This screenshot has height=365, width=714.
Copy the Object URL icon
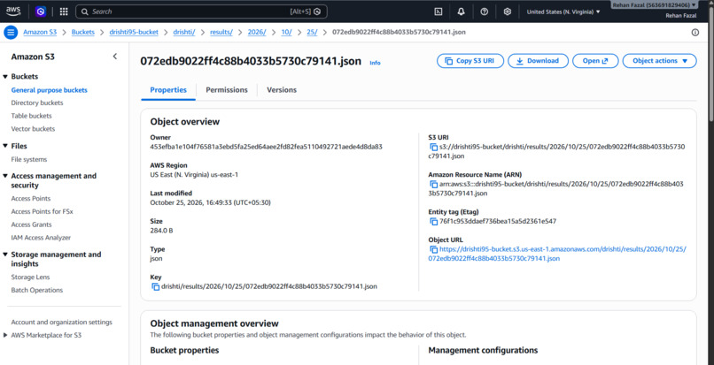click(433, 249)
